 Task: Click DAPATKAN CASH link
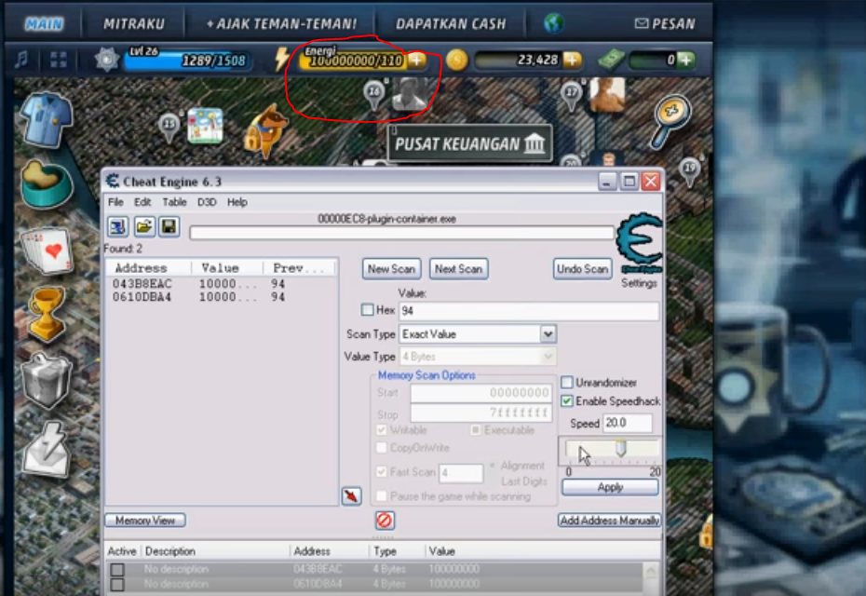pos(451,24)
